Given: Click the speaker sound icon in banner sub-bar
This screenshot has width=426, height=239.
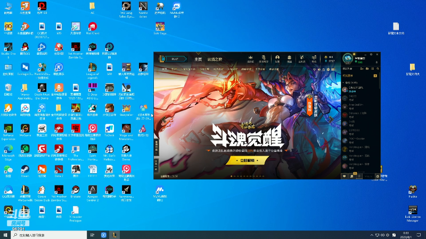Looking at the screenshot, I should pyautogui.click(x=319, y=70).
